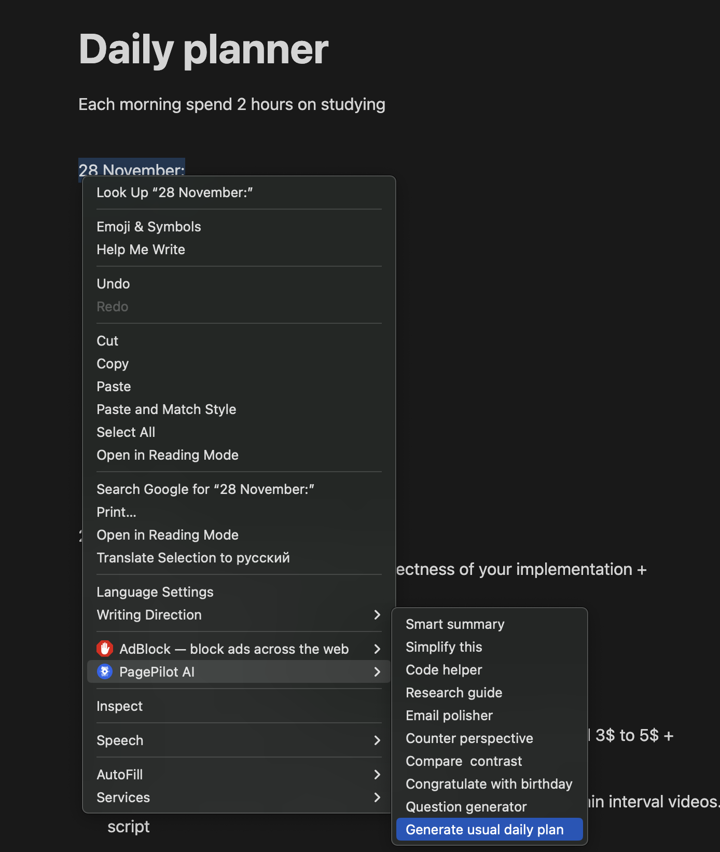This screenshot has height=852, width=720.
Task: Select Counter perspective option
Action: tap(469, 738)
